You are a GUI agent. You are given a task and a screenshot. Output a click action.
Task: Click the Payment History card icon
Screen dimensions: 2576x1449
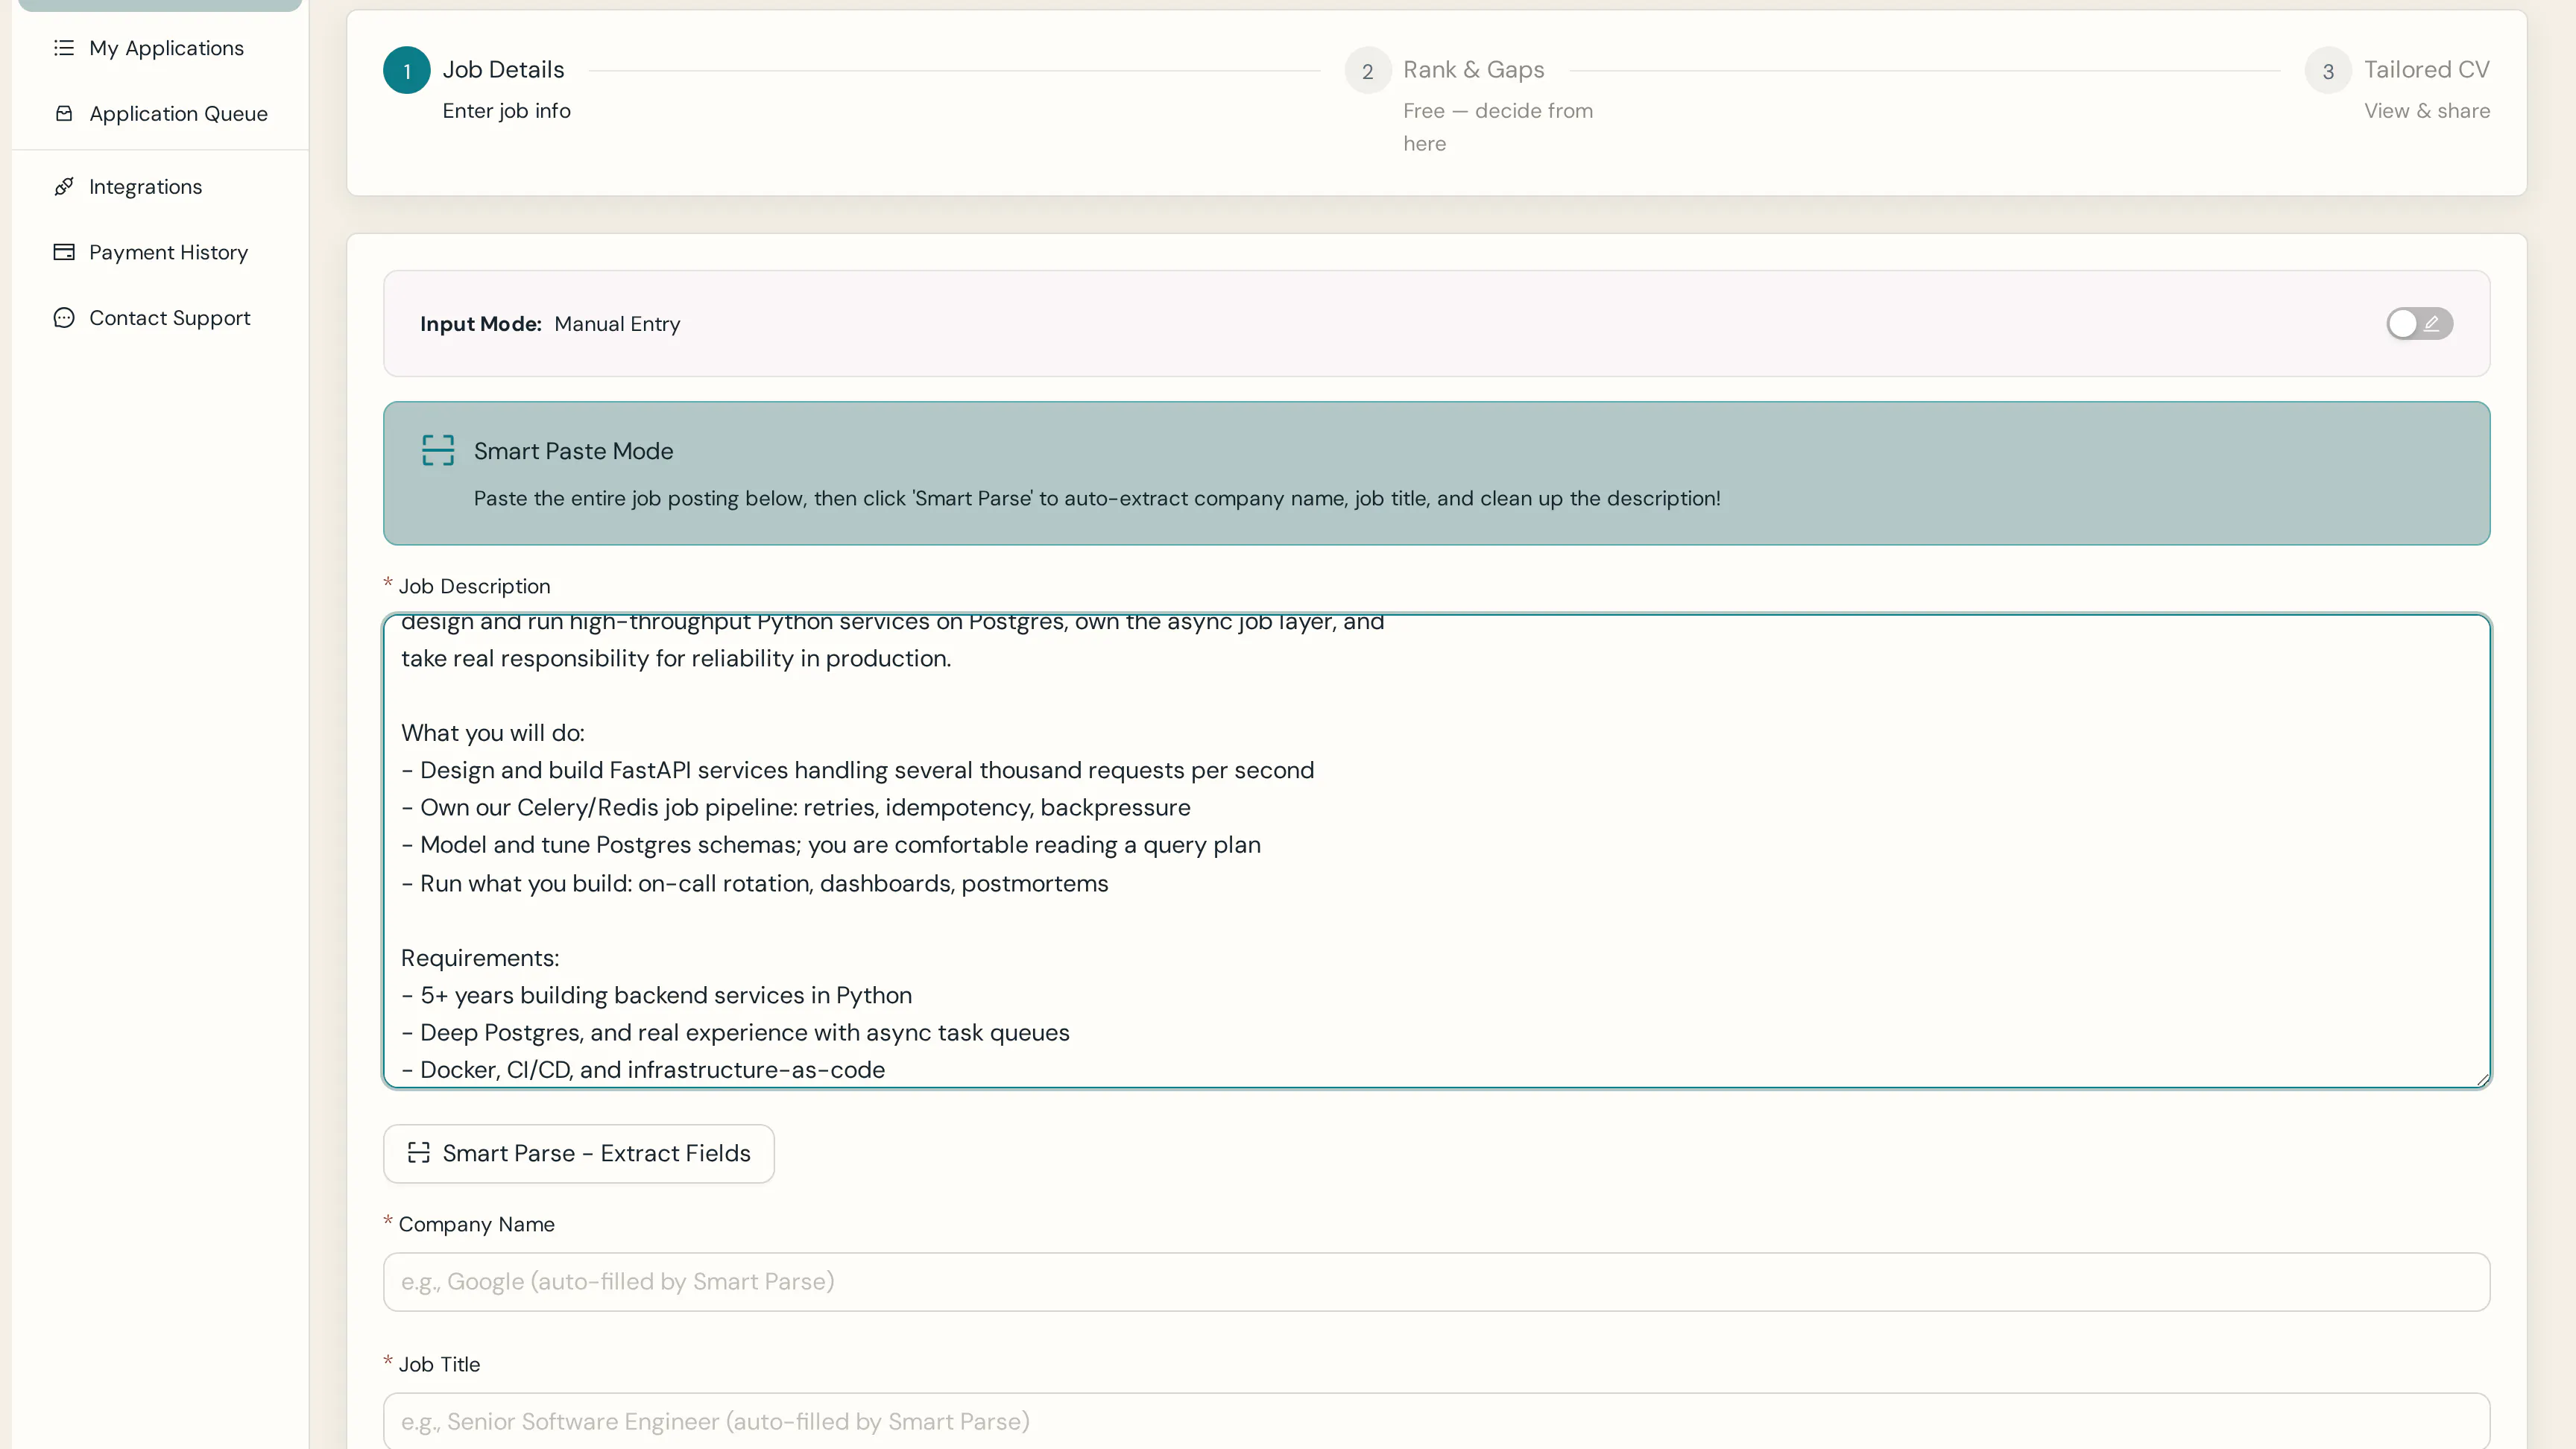point(64,252)
